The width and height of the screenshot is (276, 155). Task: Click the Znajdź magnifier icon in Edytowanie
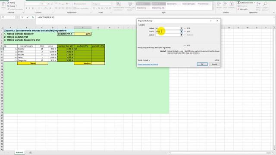tap(265, 4)
